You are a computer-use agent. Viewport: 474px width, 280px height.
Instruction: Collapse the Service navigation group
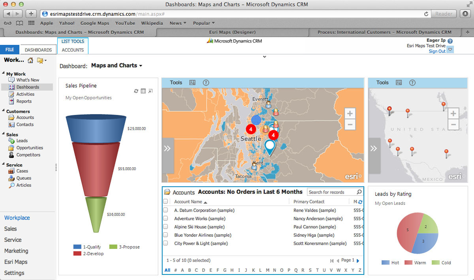click(x=3, y=165)
